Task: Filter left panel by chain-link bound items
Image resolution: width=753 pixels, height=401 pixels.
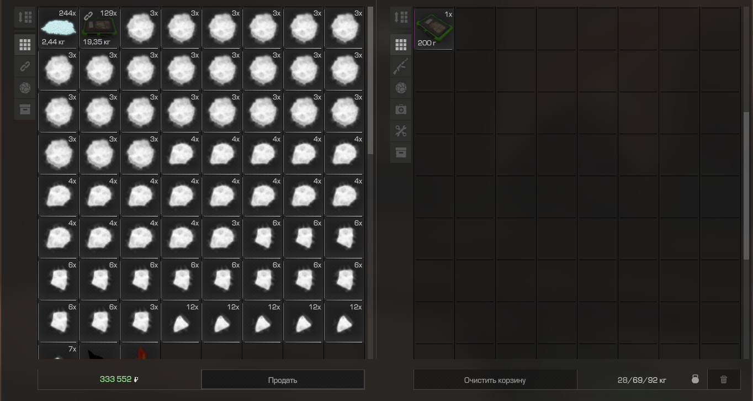Action: [x=25, y=66]
